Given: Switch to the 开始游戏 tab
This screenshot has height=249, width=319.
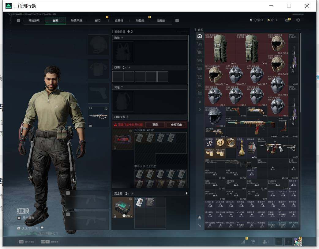Looking at the screenshot, I should tap(34, 20).
